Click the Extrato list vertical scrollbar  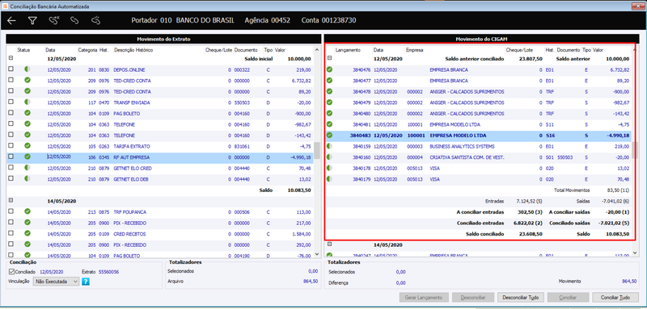pos(316,151)
